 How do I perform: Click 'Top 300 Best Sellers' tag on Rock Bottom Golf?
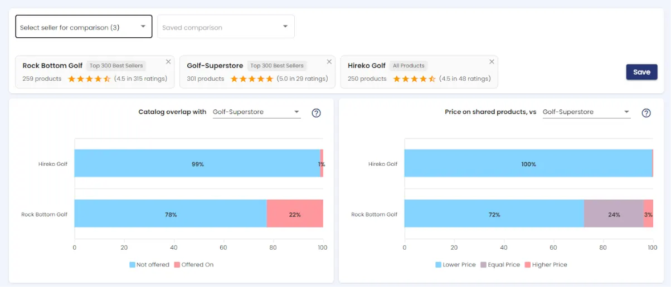(x=116, y=66)
